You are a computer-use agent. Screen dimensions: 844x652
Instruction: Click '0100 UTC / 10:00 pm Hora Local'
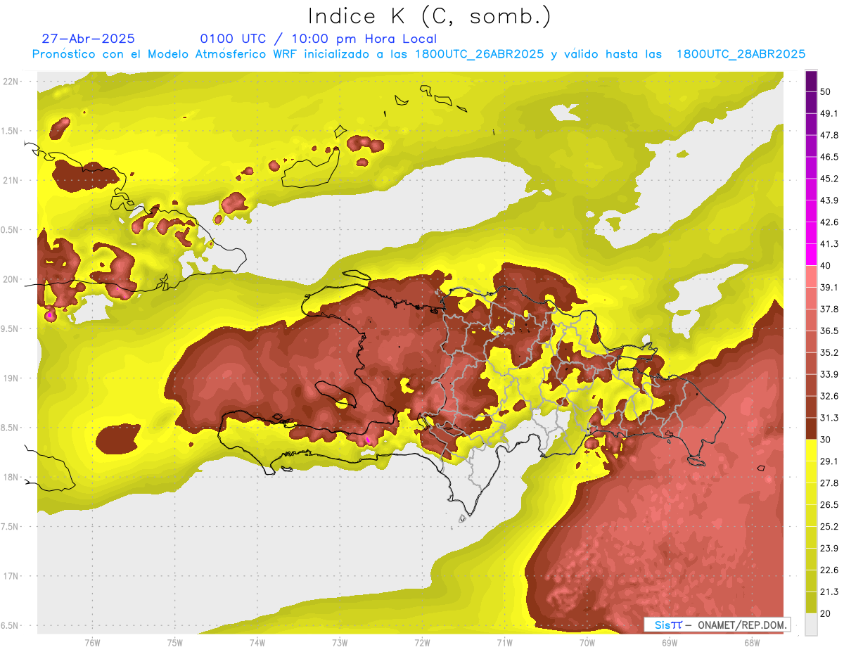point(319,39)
